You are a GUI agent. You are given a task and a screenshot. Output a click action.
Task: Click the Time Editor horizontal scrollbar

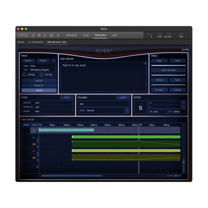(72, 176)
